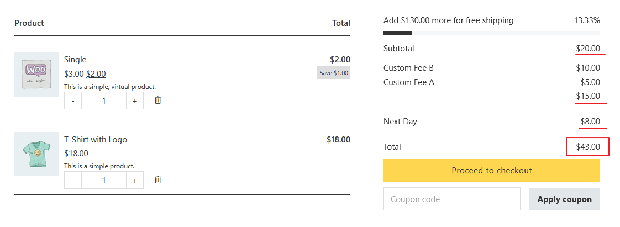Focus the Coupon code field
Screen dimensions: 620x227
pyautogui.click(x=451, y=199)
